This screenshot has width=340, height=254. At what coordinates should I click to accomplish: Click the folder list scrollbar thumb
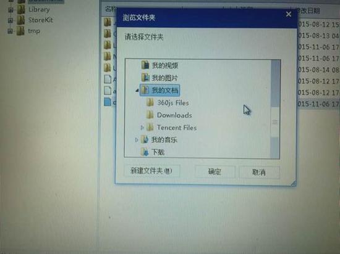275,122
